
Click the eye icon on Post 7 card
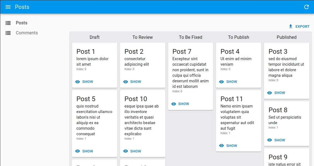coord(174,104)
